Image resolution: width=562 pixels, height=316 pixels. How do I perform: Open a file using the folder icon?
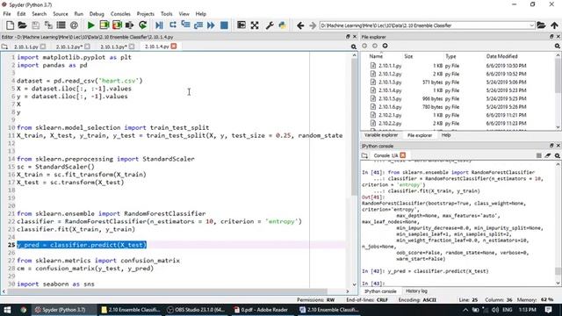(x=22, y=25)
